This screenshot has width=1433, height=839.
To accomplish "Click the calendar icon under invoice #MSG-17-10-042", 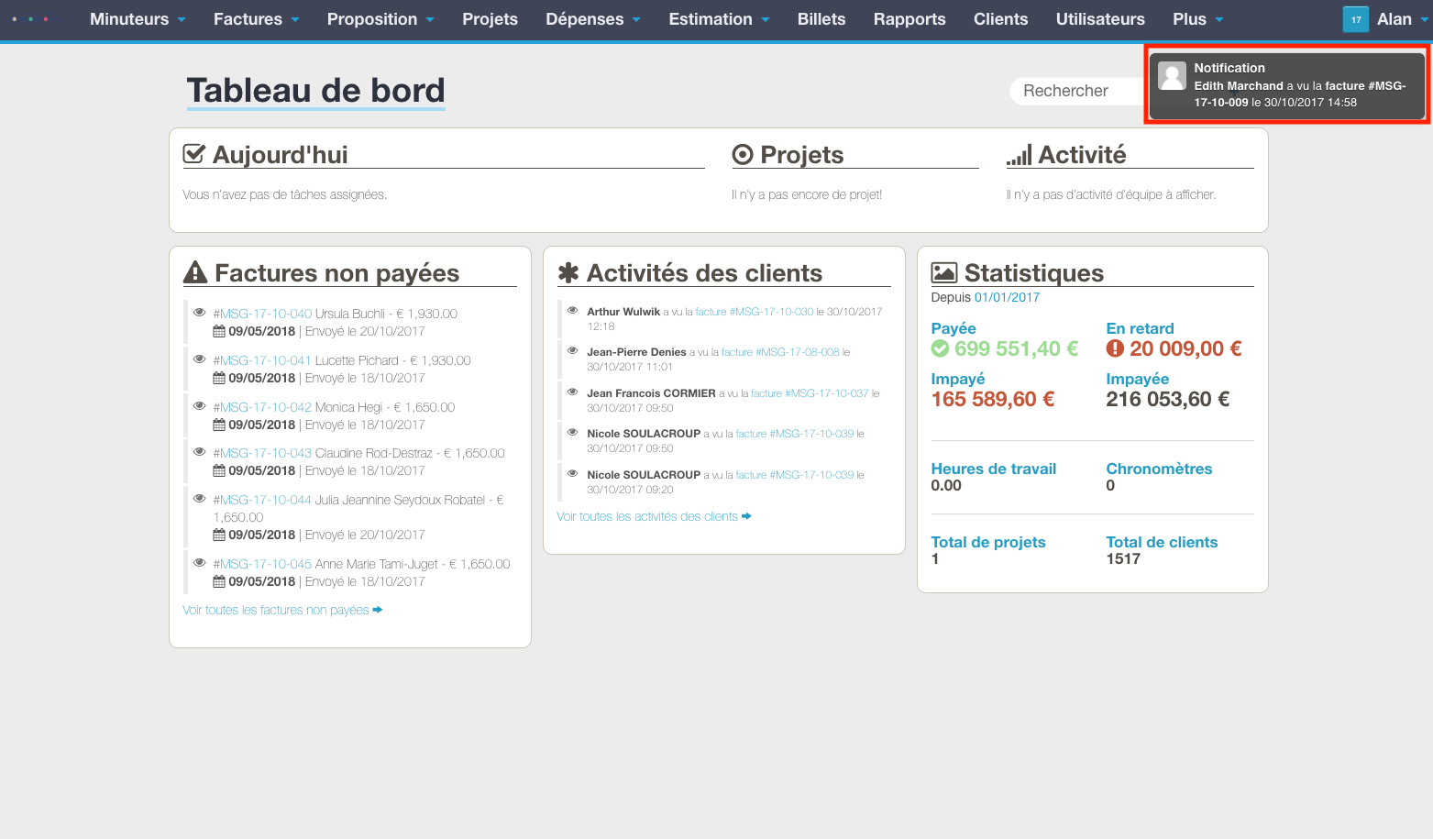I will 219,425.
